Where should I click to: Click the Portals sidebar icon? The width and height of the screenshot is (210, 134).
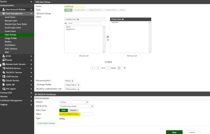click(x=4, y=60)
